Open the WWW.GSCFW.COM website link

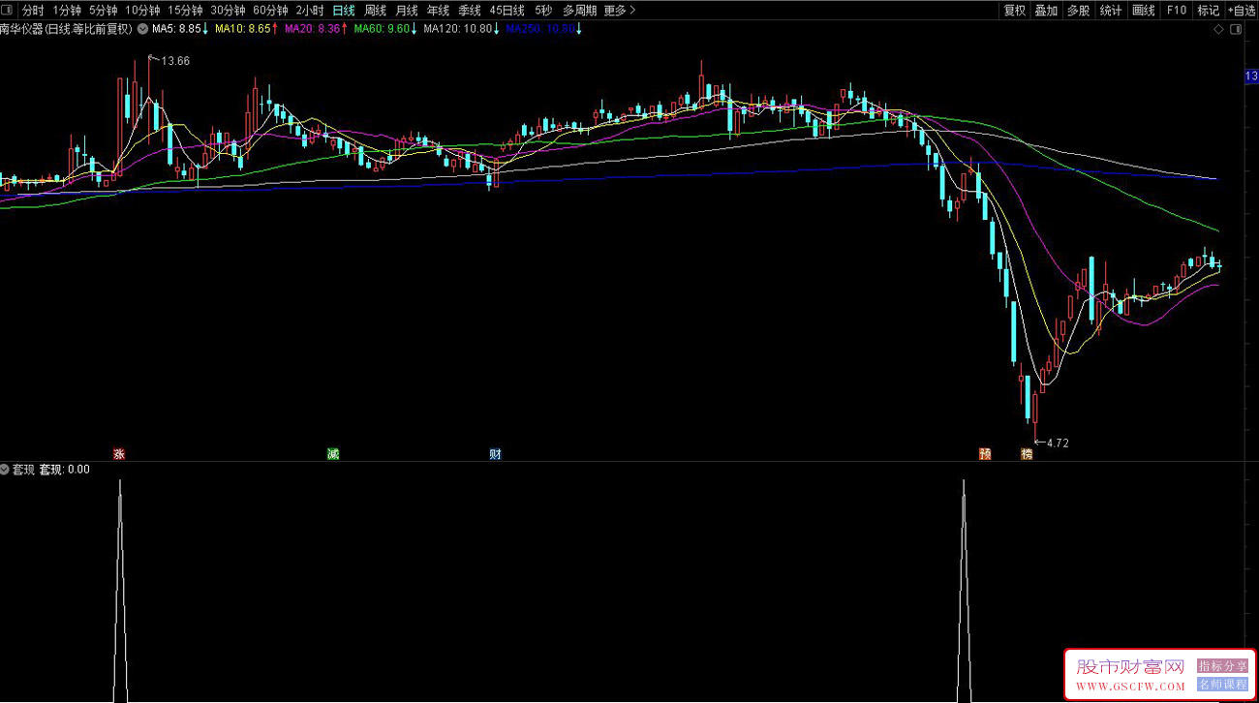click(1130, 687)
